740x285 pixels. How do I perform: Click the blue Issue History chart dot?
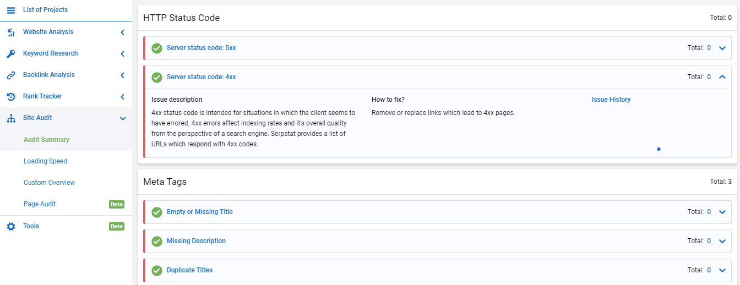pyautogui.click(x=659, y=149)
